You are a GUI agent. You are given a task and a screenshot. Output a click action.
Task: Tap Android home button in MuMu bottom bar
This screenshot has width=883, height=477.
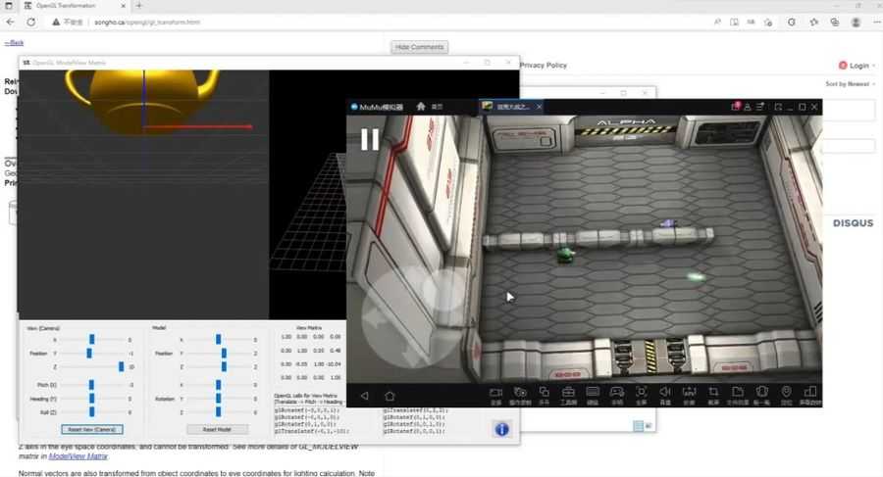pos(390,396)
